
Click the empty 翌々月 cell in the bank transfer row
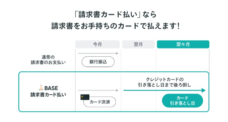point(183,60)
